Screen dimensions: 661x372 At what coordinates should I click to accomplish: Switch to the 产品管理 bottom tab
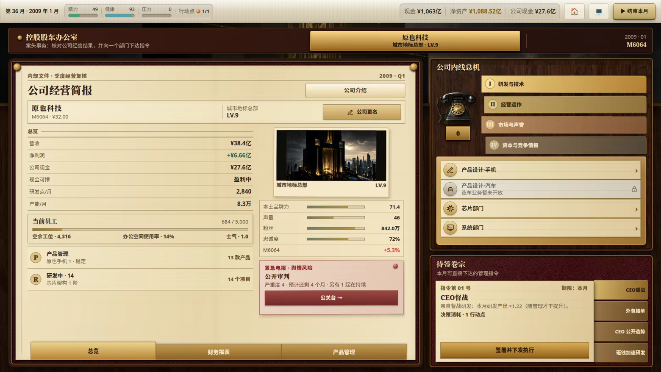pyautogui.click(x=344, y=352)
